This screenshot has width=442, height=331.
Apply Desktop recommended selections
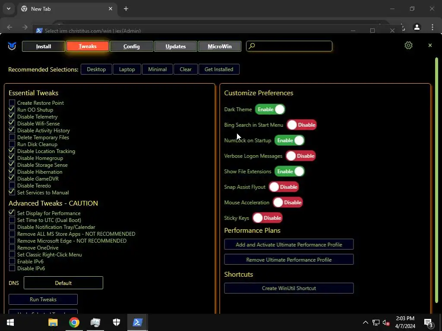coord(96,69)
